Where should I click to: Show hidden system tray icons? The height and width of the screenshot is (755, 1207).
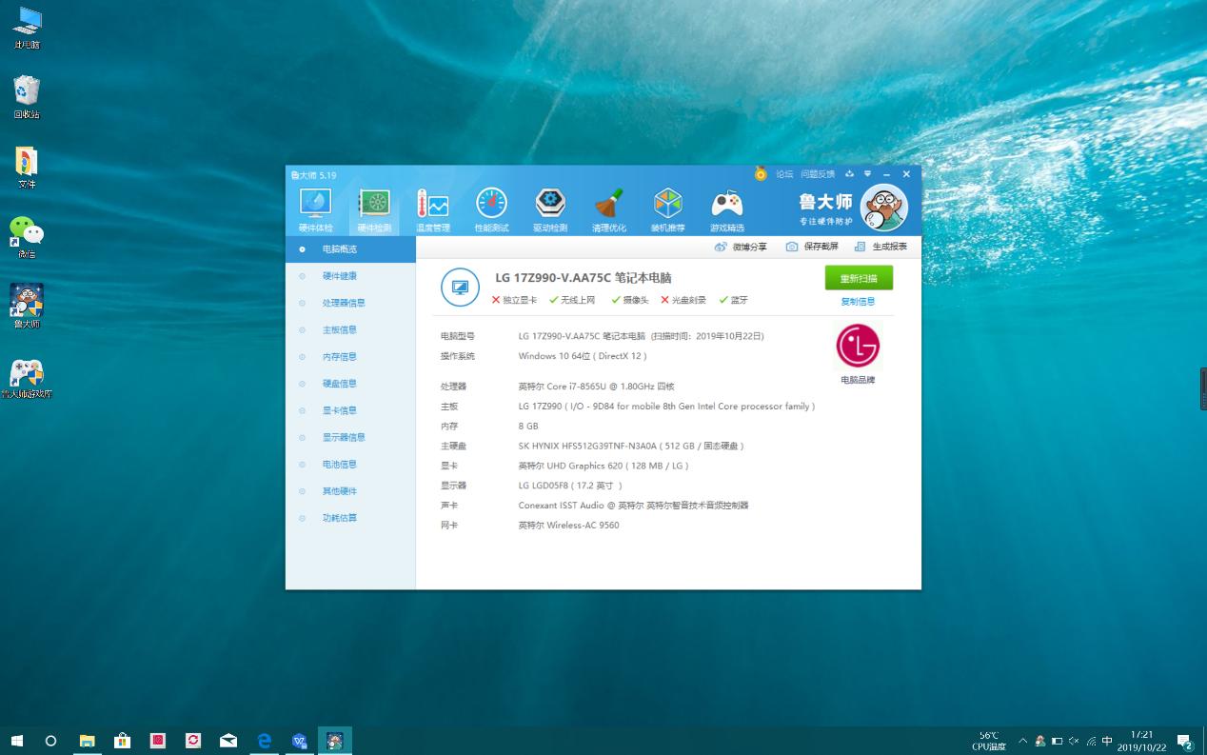[x=1023, y=741]
